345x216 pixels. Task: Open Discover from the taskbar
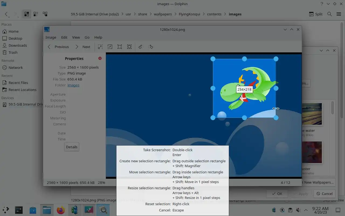[33, 210]
